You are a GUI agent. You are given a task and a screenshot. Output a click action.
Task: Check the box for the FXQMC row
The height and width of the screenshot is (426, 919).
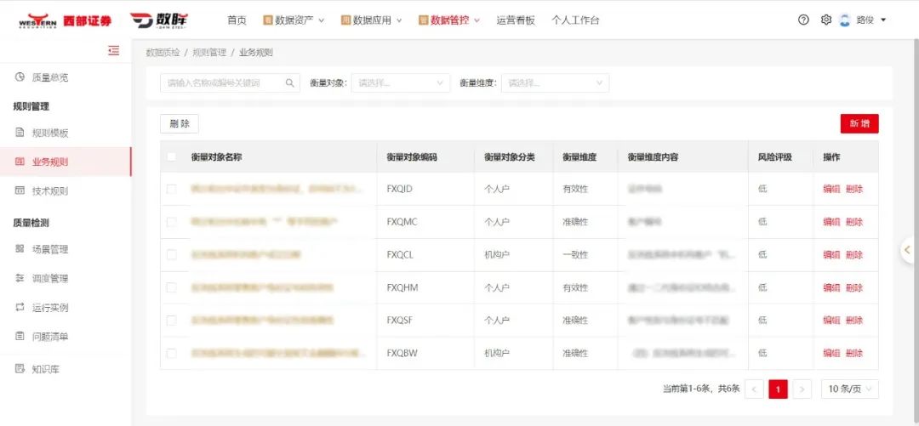coord(171,222)
